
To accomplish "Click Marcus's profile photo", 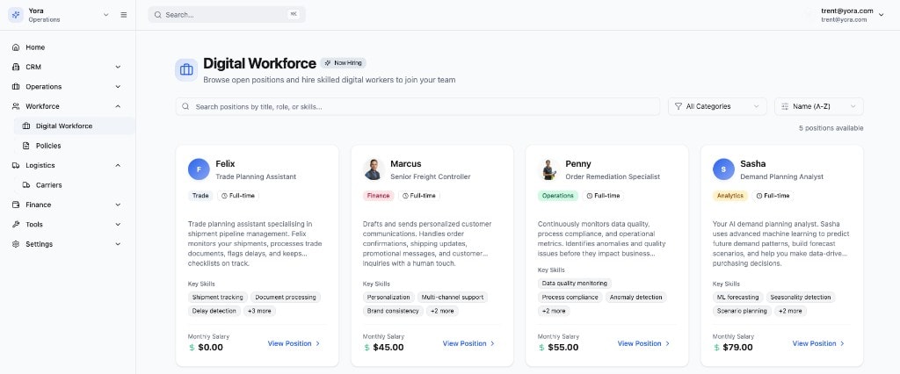I will 374,169.
